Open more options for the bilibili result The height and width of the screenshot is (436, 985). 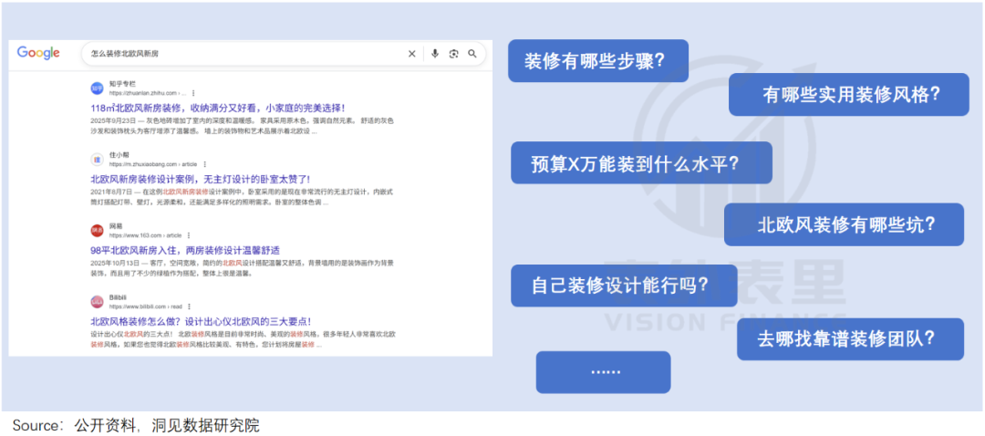[x=189, y=306]
